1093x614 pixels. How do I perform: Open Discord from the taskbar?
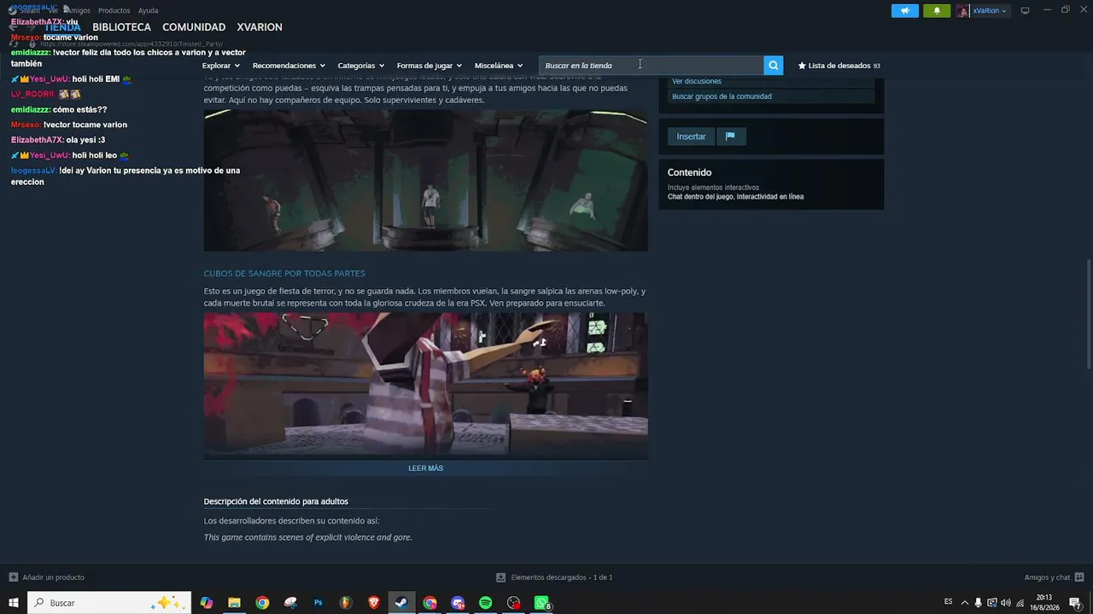[458, 603]
